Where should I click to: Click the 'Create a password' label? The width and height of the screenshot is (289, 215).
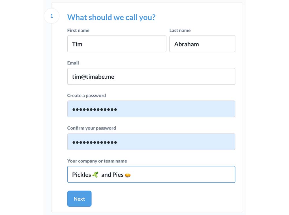86,95
